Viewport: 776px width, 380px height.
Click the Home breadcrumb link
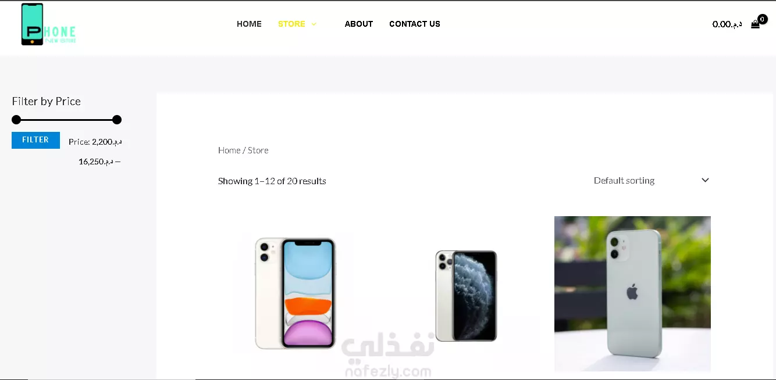point(229,150)
